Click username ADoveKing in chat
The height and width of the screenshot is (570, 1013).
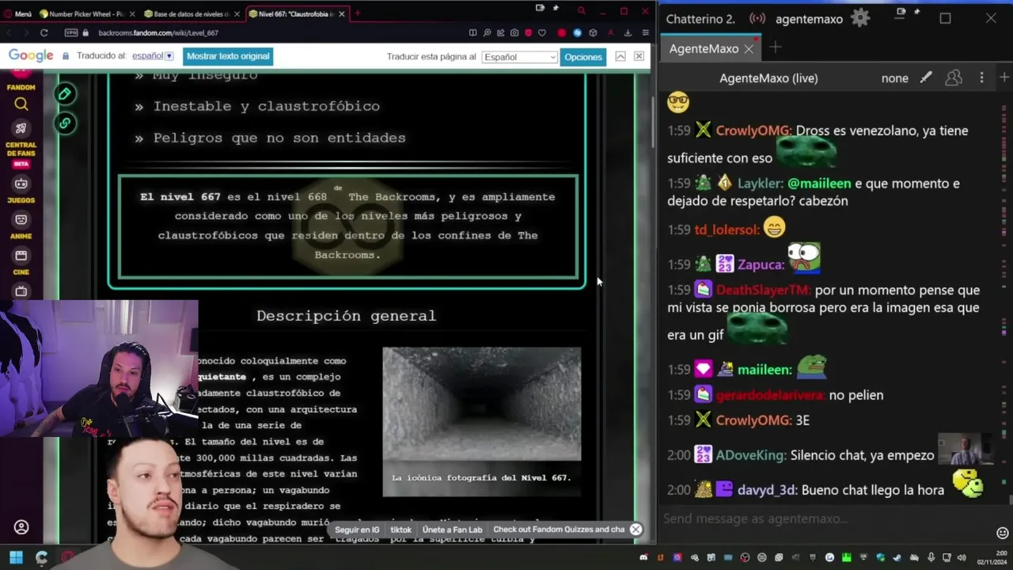750,456
